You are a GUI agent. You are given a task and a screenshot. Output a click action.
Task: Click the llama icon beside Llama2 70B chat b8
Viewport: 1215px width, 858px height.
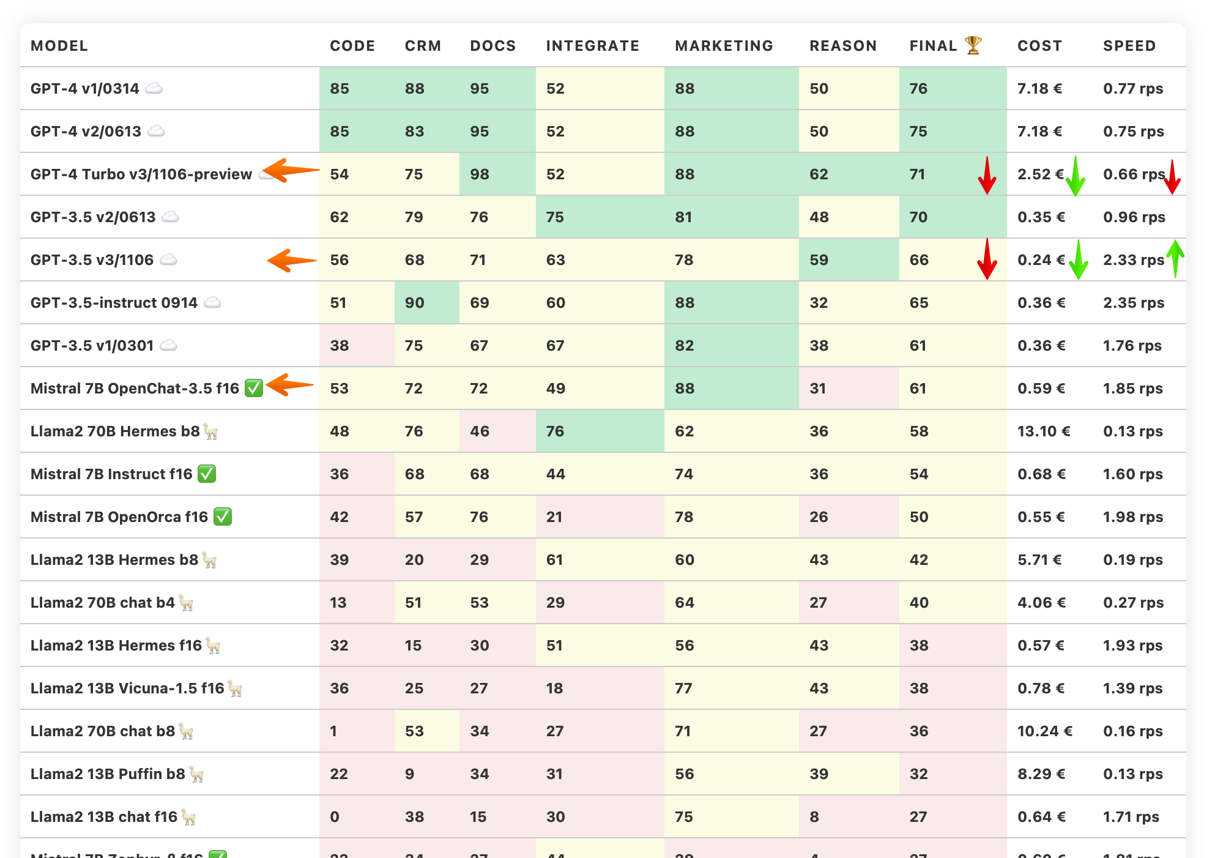186,731
